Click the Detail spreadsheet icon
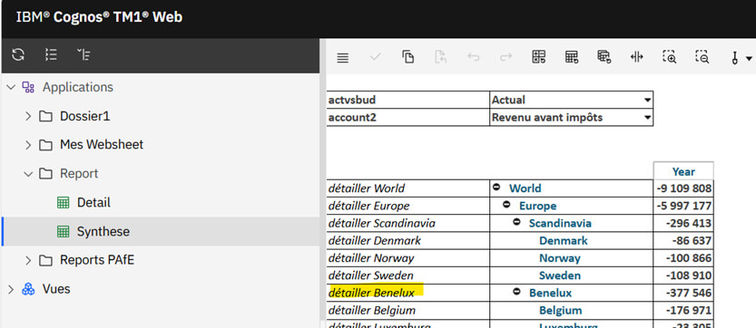756x328 pixels. tap(64, 203)
